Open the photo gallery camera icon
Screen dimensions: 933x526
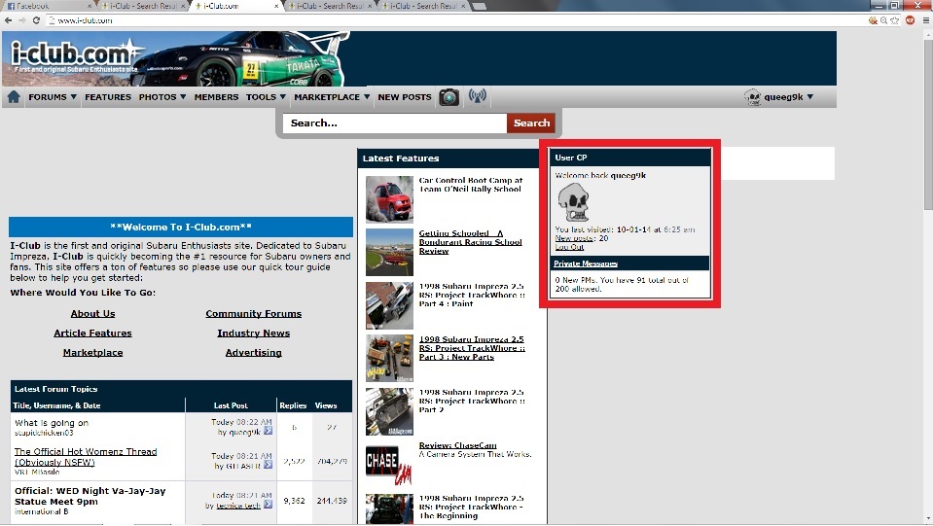pos(449,97)
